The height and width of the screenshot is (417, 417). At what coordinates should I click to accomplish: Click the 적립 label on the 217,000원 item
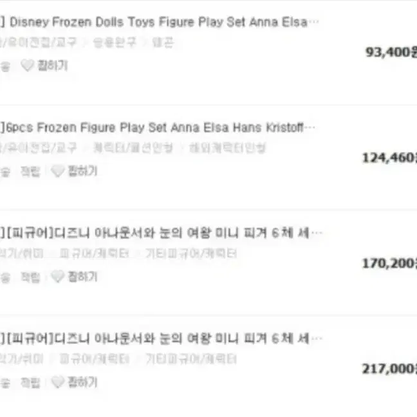point(30,382)
